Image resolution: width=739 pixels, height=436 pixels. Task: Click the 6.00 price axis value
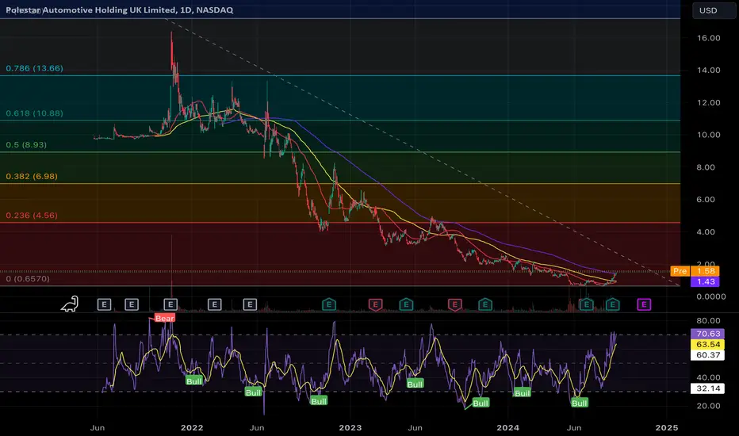coord(706,200)
